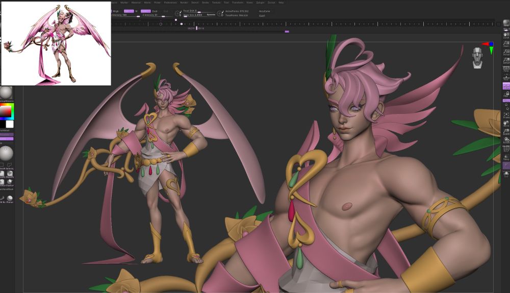
Task: Open the alpha sphere picker
Action: pos(6,153)
